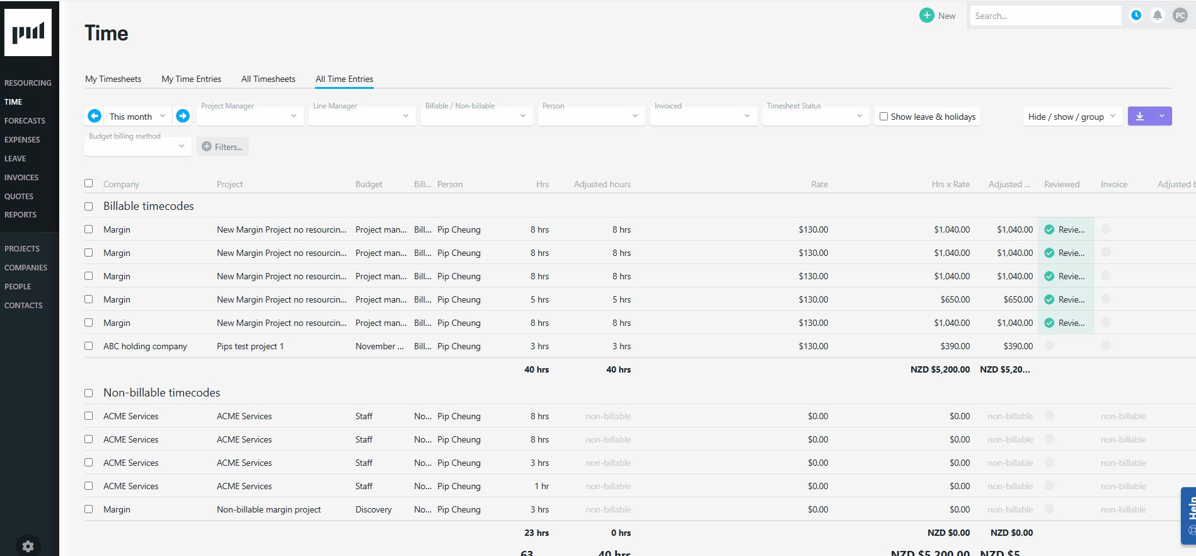Open the Project Manager filter dropdown
This screenshot has width=1196, height=556.
(250, 116)
